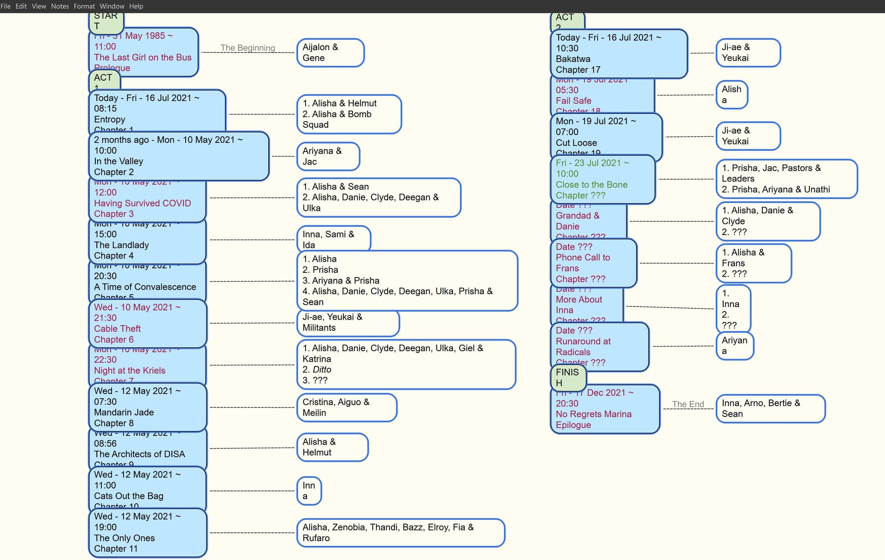
Task: Select the Runaround at Radicals note
Action: (600, 347)
